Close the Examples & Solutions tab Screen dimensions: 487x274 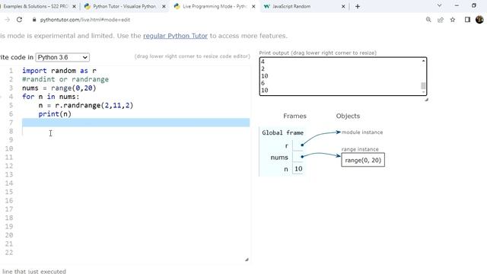click(75, 6)
